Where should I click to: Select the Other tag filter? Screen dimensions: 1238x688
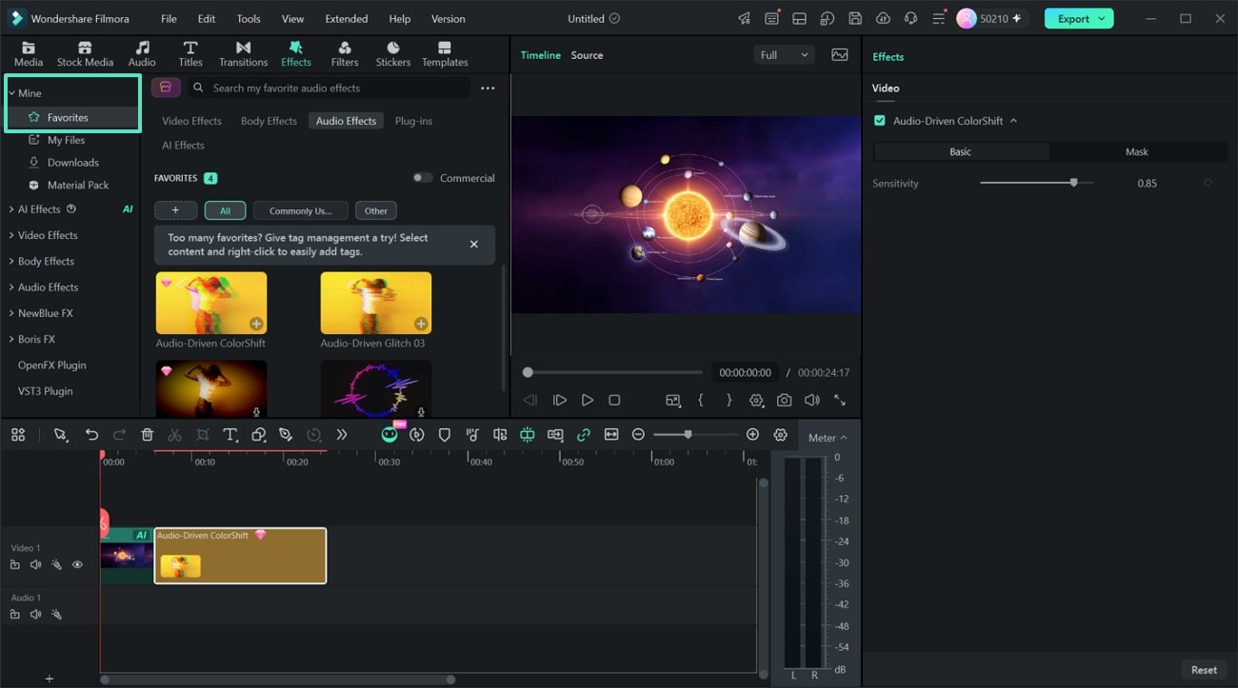(376, 210)
